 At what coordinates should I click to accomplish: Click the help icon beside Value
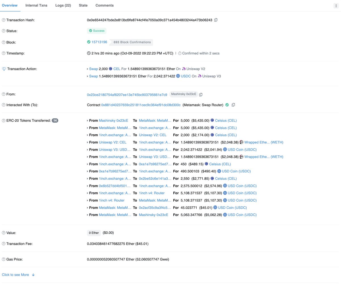(4, 233)
